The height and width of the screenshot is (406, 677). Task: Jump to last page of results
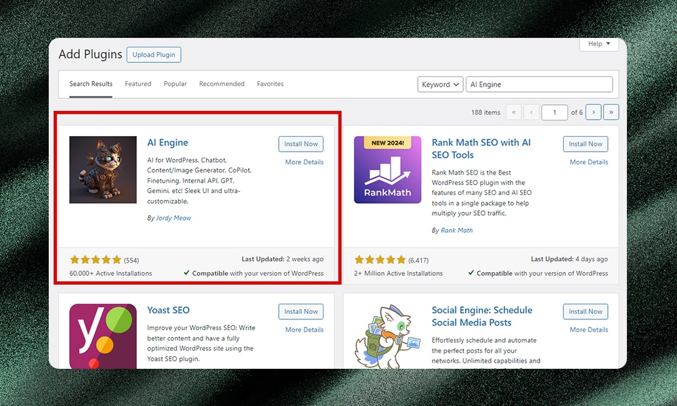(611, 112)
